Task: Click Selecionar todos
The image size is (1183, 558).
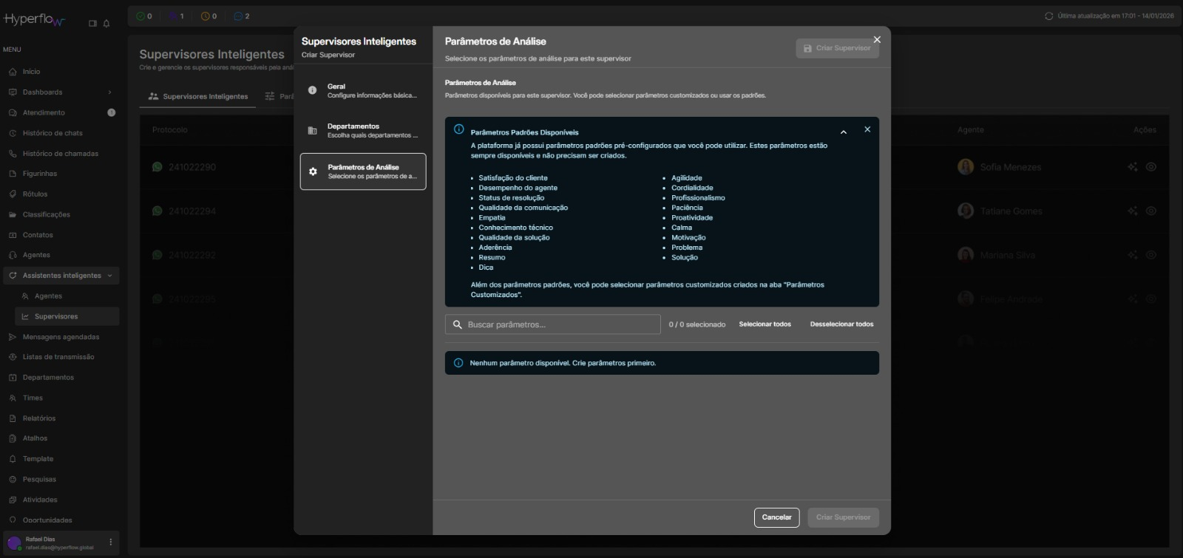Action: tap(765, 324)
